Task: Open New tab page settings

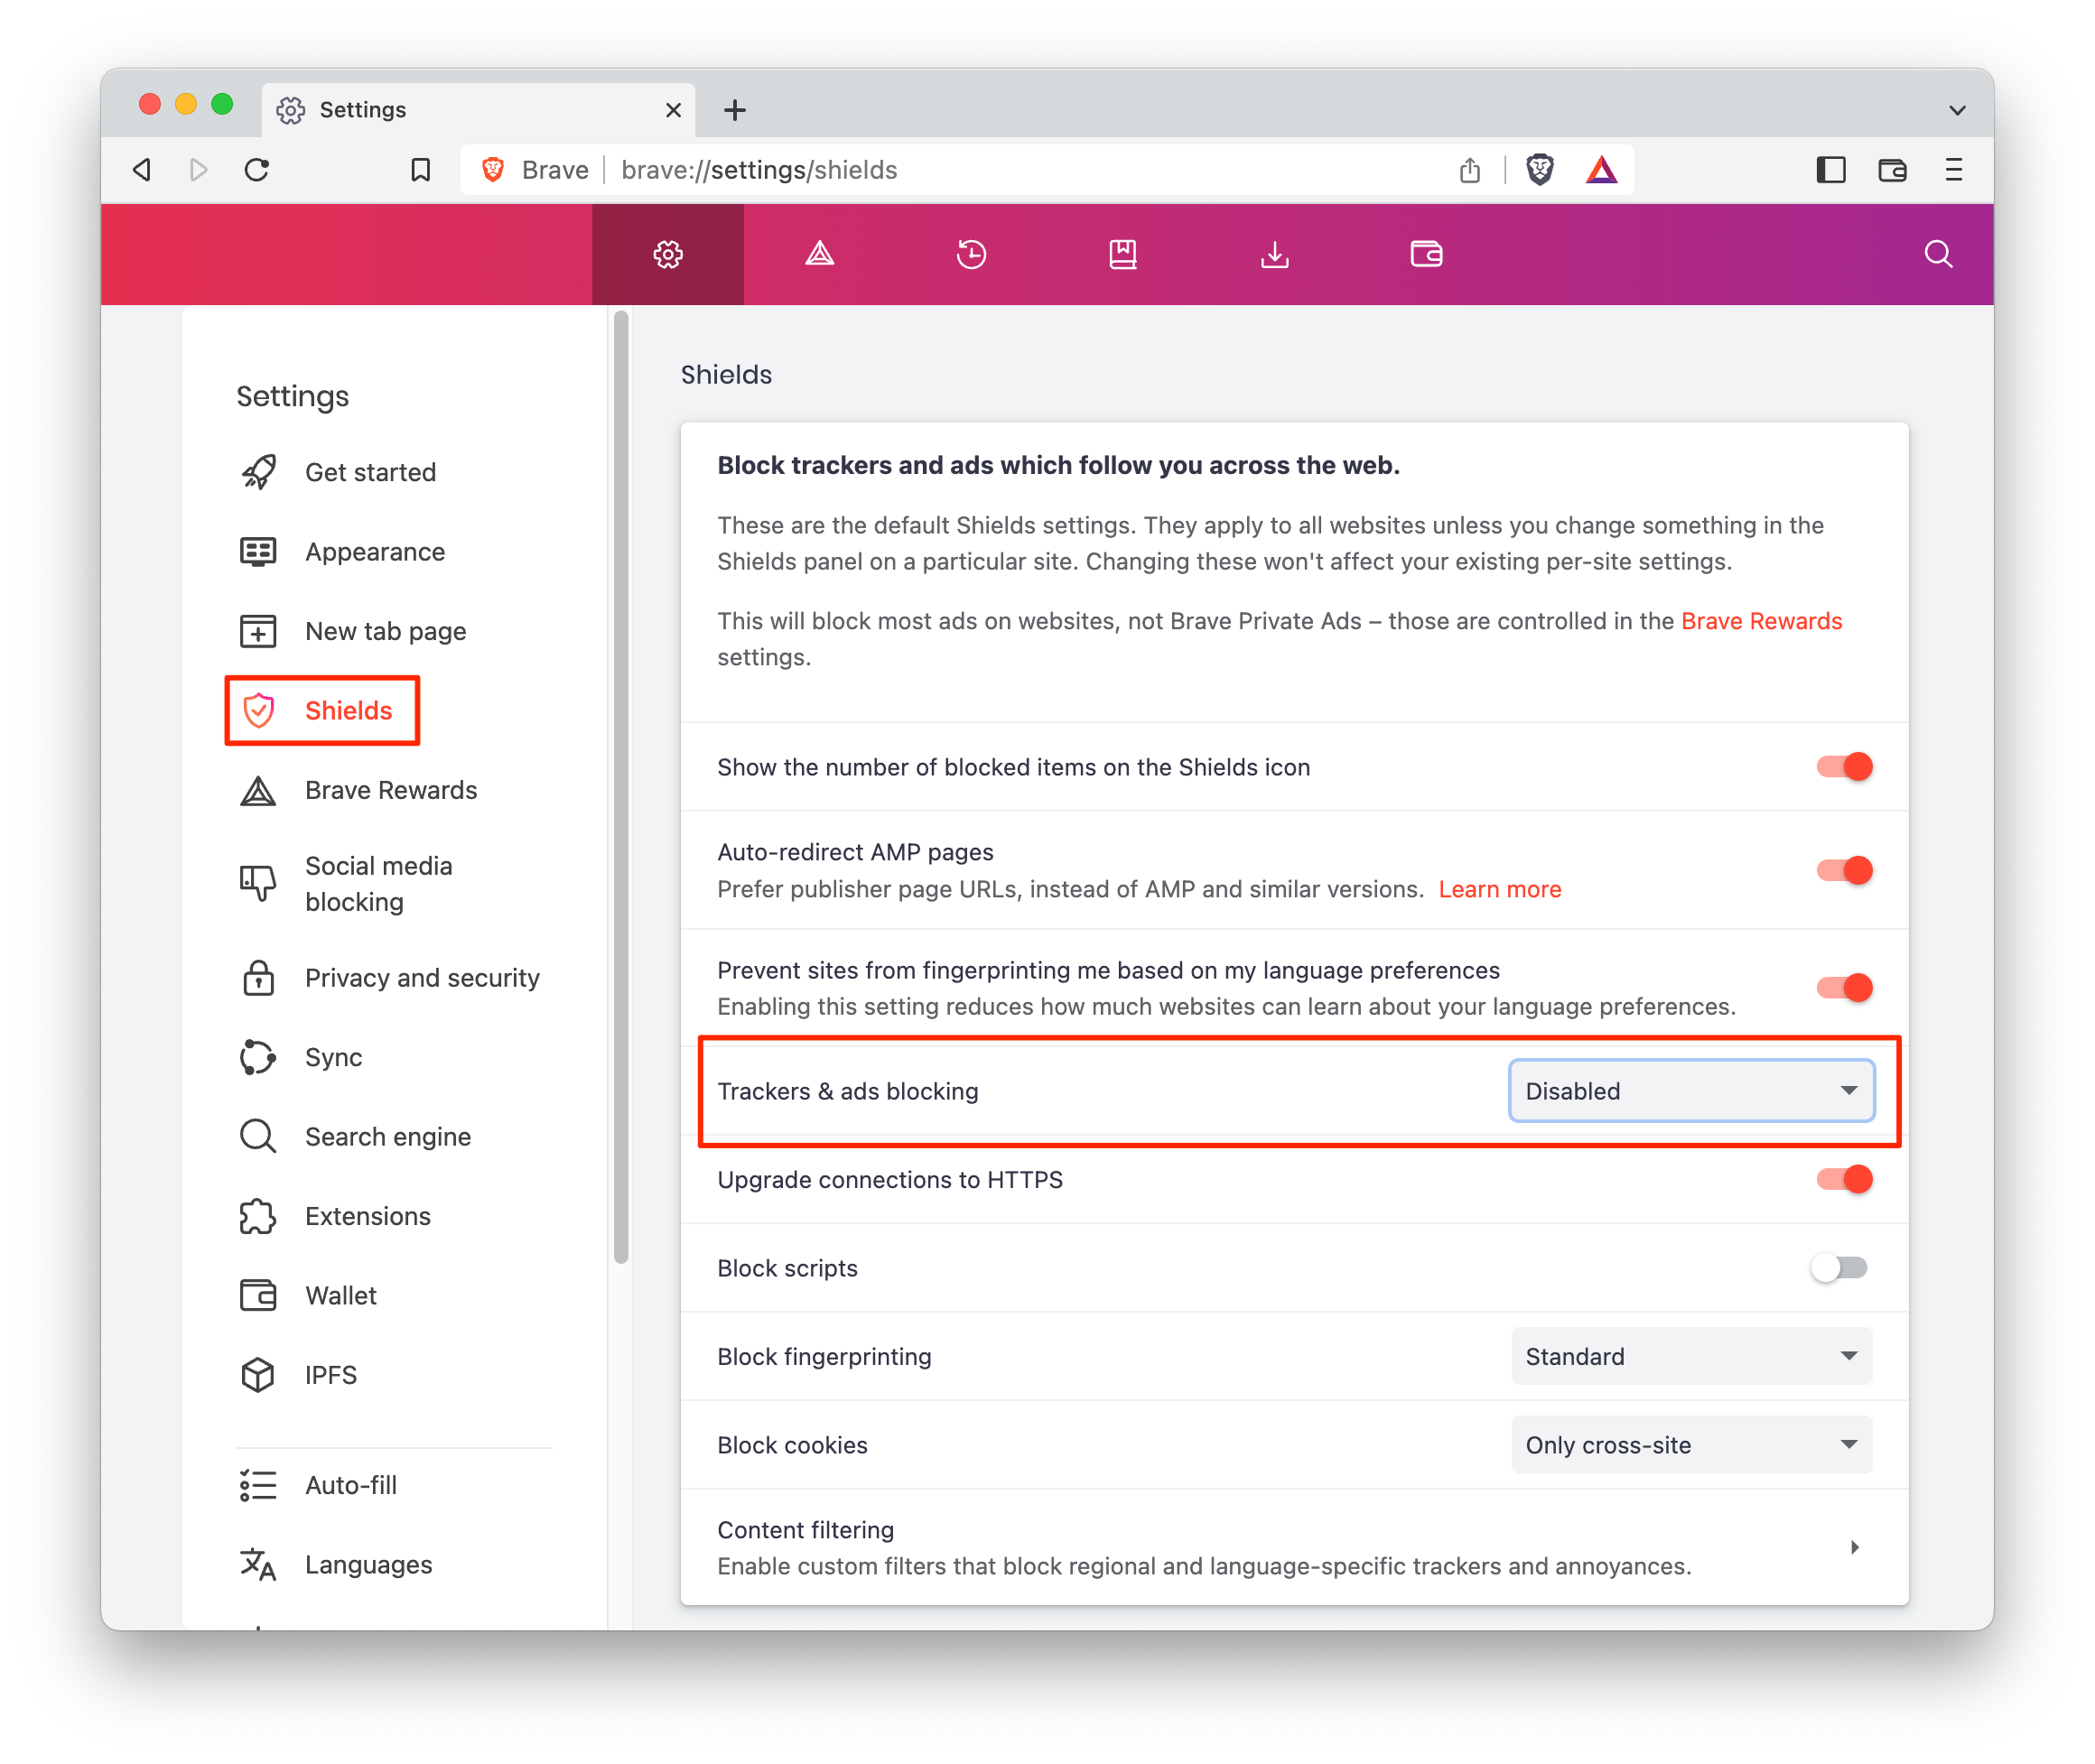Action: [353, 631]
